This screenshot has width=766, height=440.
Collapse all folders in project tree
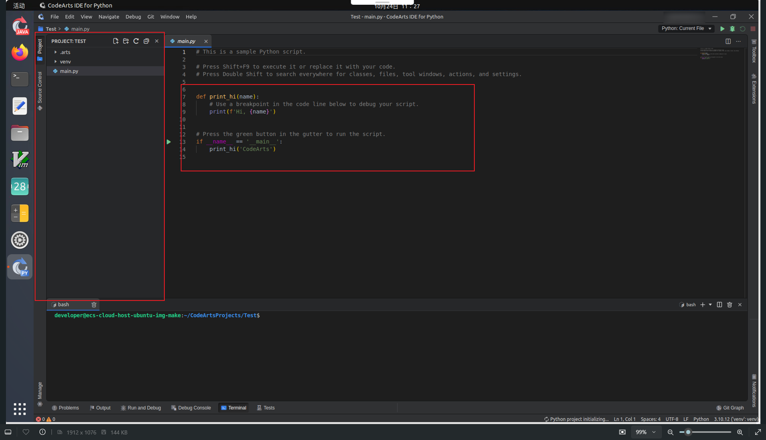[x=146, y=41]
